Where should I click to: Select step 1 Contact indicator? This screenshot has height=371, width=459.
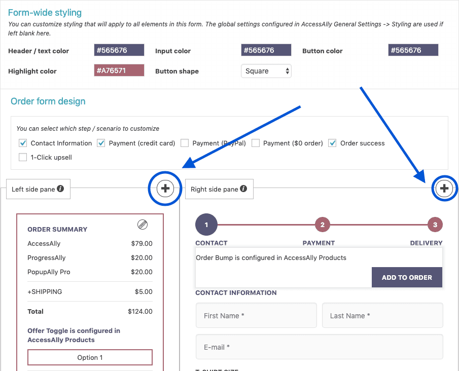tap(206, 224)
